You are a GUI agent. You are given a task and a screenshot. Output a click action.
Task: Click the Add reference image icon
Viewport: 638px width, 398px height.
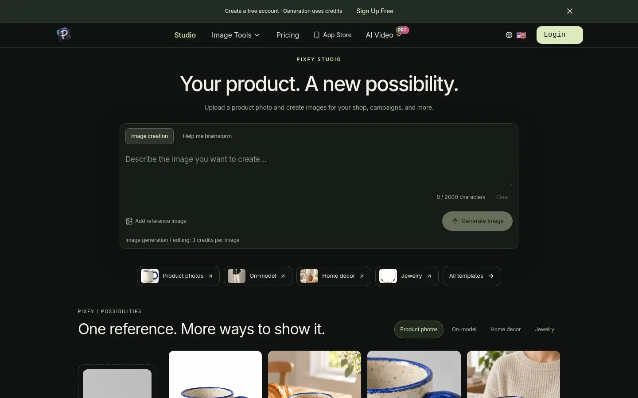pos(129,221)
